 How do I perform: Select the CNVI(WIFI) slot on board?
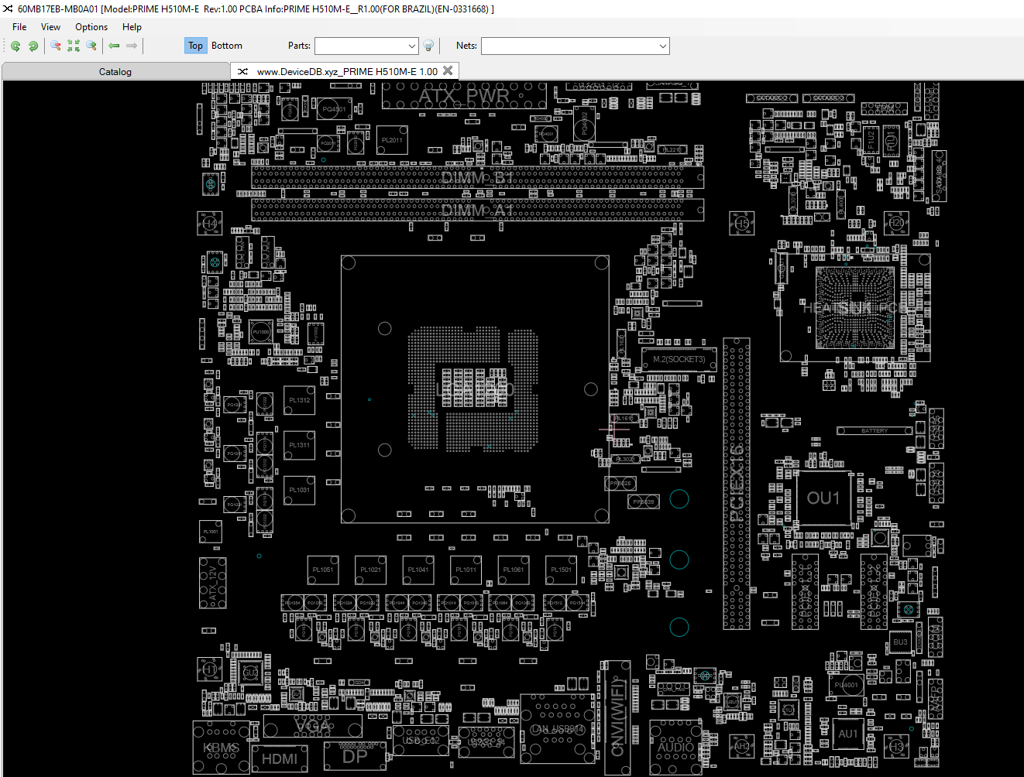coord(618,717)
